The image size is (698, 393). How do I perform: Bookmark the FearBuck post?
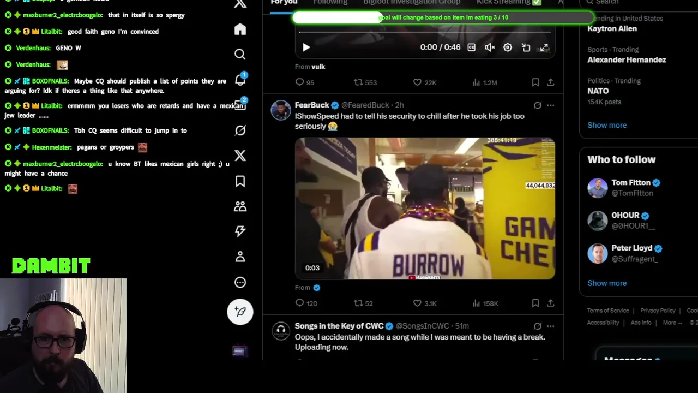pyautogui.click(x=535, y=303)
